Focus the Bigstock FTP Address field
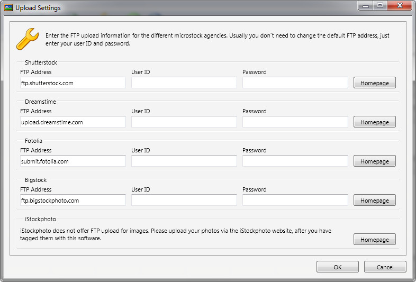This screenshot has height=282, width=416. click(73, 200)
